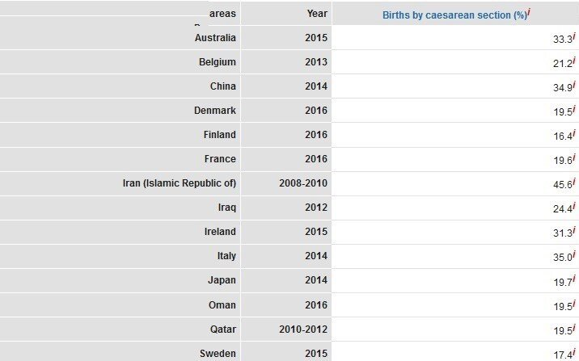The height and width of the screenshot is (361, 579).
Task: Select the Denmark country cell
Action: pyautogui.click(x=215, y=111)
